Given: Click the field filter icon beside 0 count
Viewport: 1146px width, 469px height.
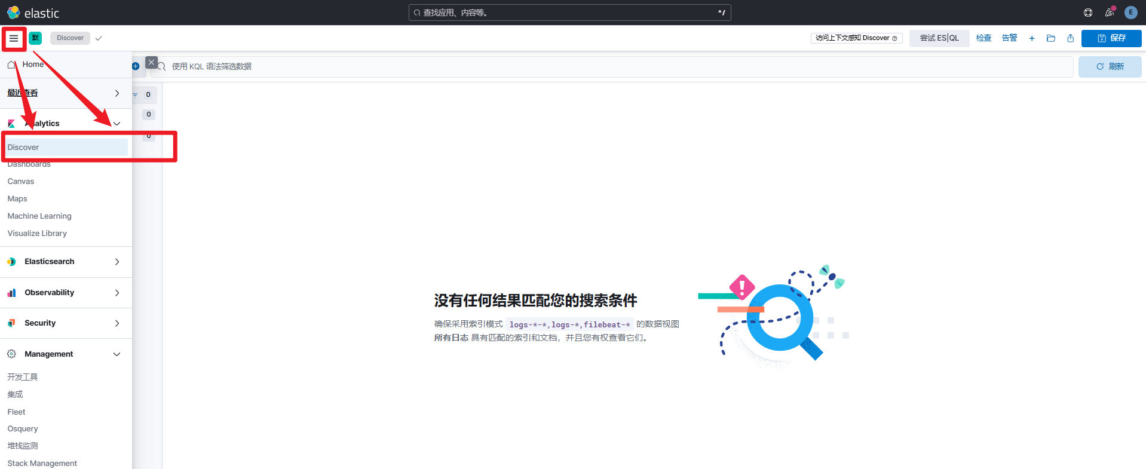Looking at the screenshot, I should point(135,95).
